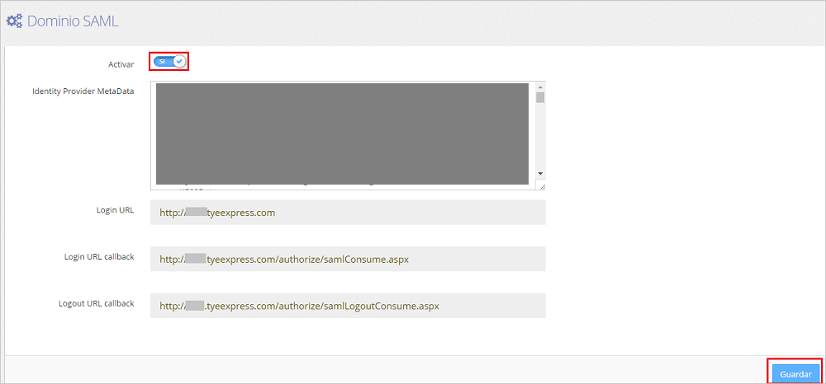The width and height of the screenshot is (826, 384).
Task: Toggle the Activar SI switch off
Action: click(x=169, y=62)
